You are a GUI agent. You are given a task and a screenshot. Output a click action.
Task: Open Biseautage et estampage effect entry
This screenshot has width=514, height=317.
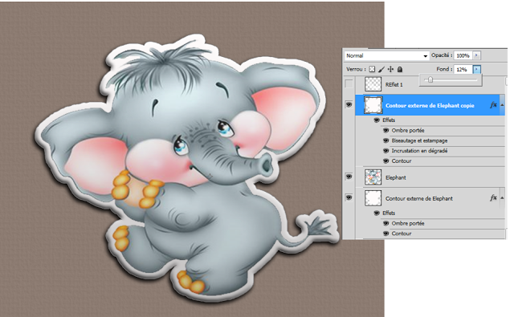click(x=419, y=140)
